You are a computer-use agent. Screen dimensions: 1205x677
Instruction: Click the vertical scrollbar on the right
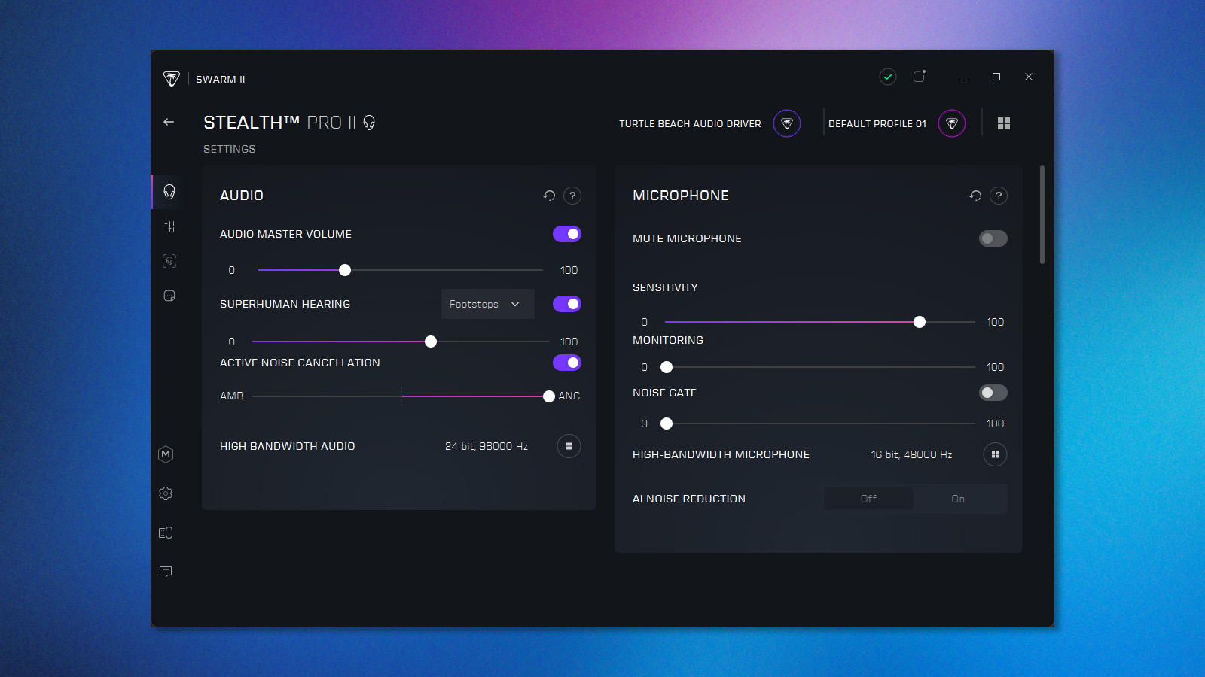click(x=1042, y=215)
